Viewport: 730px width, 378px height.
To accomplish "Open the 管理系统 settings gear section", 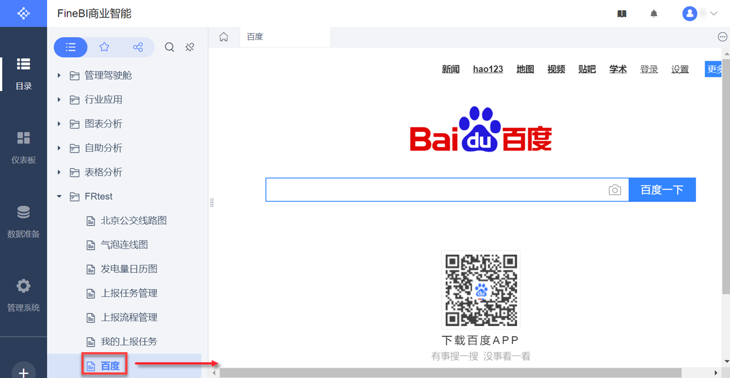I will click(x=24, y=295).
